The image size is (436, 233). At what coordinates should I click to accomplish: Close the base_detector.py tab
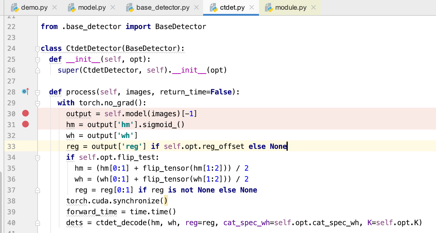196,7
